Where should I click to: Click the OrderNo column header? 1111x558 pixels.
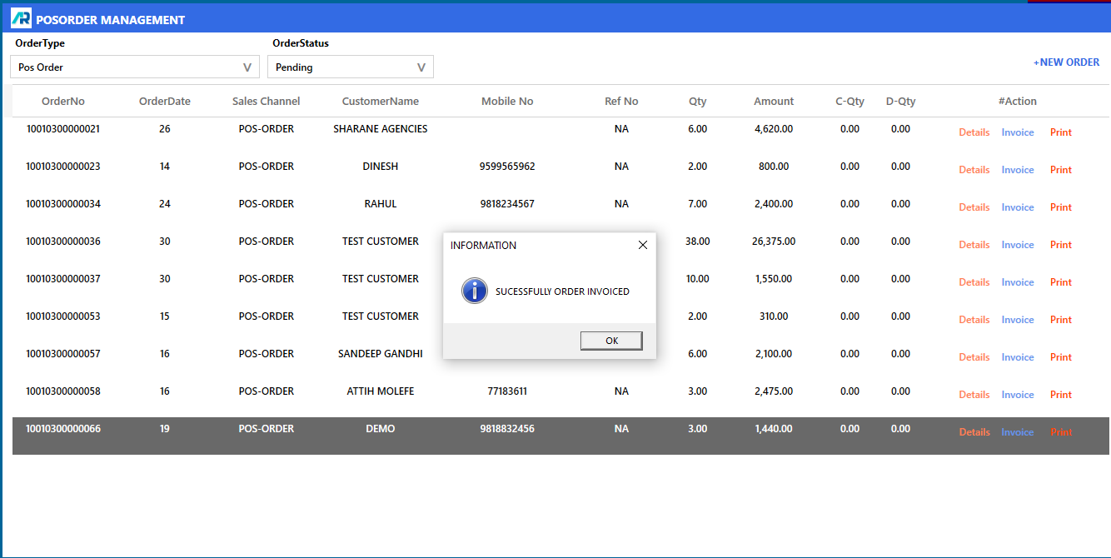(63, 102)
